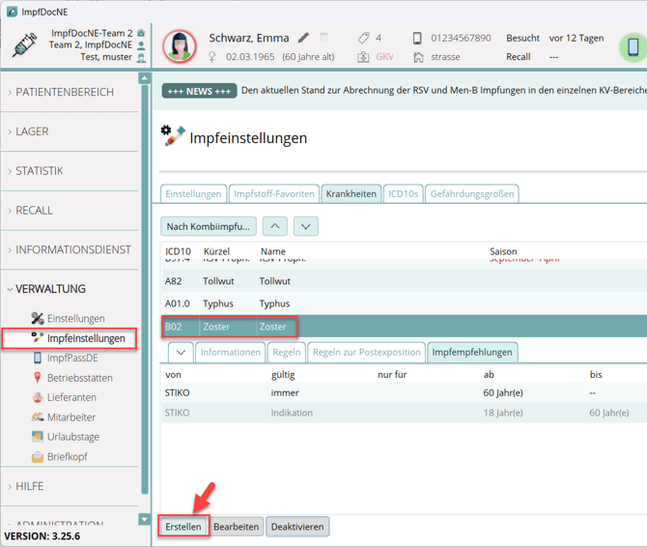This screenshot has width=647, height=547.
Task: Open the Regeln zur Postexposition tab
Action: 366,353
